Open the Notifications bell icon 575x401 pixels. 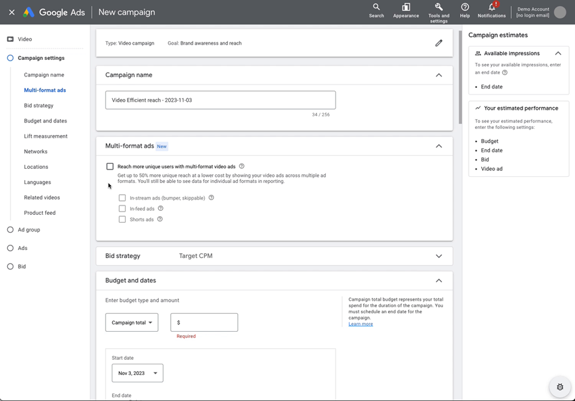pos(492,7)
